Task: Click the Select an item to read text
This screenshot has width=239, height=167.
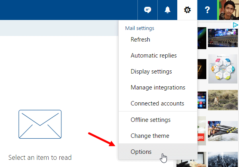Action: (x=40, y=157)
